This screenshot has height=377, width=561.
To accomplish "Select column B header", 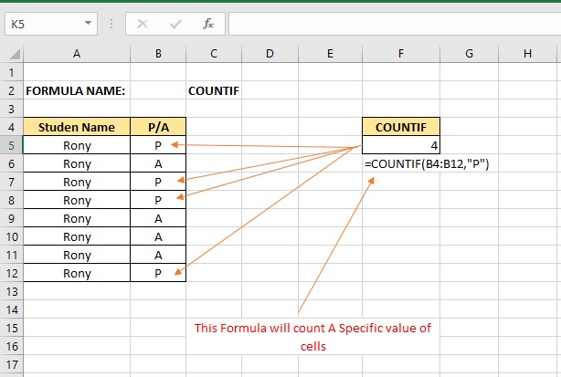I will tap(158, 54).
